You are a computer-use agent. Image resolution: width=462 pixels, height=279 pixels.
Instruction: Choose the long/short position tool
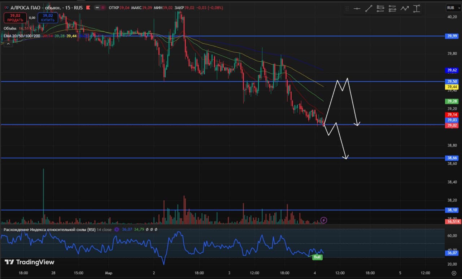[392, 9]
